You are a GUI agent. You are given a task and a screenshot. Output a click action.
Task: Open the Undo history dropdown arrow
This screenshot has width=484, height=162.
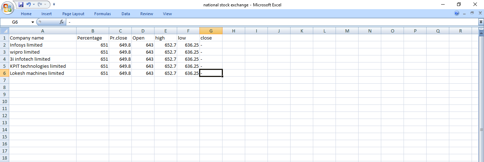34,5
